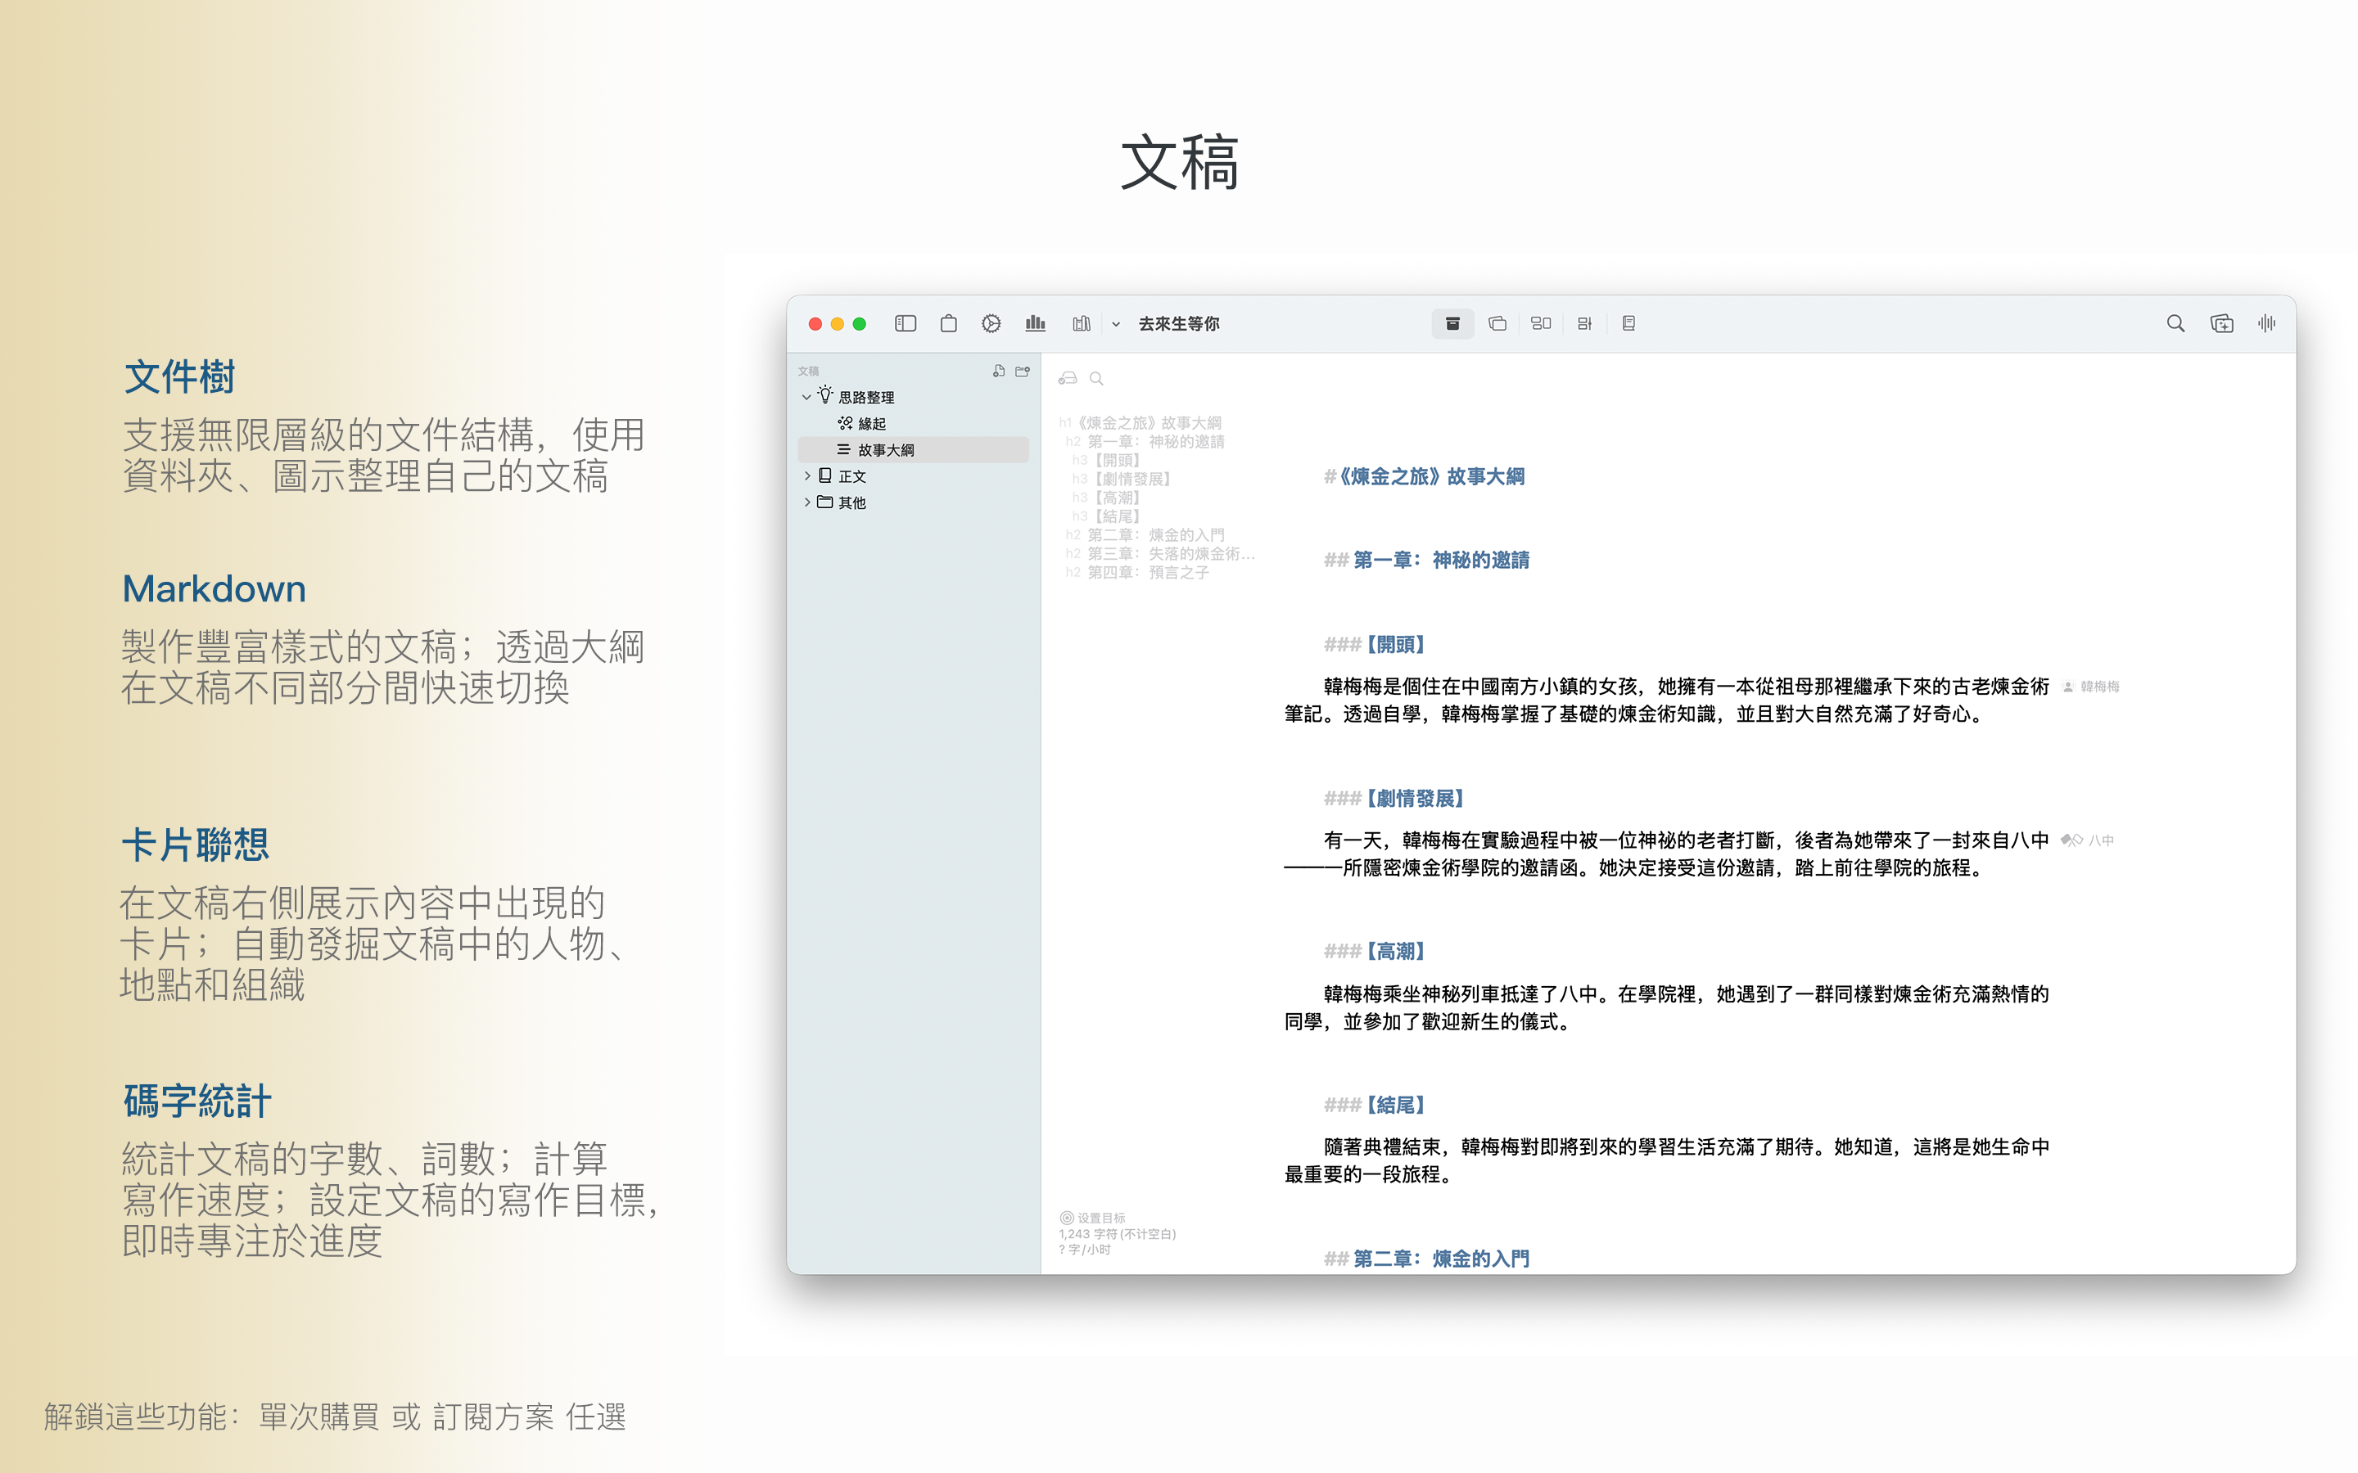Click the outline search magnifier icon

(x=1096, y=379)
